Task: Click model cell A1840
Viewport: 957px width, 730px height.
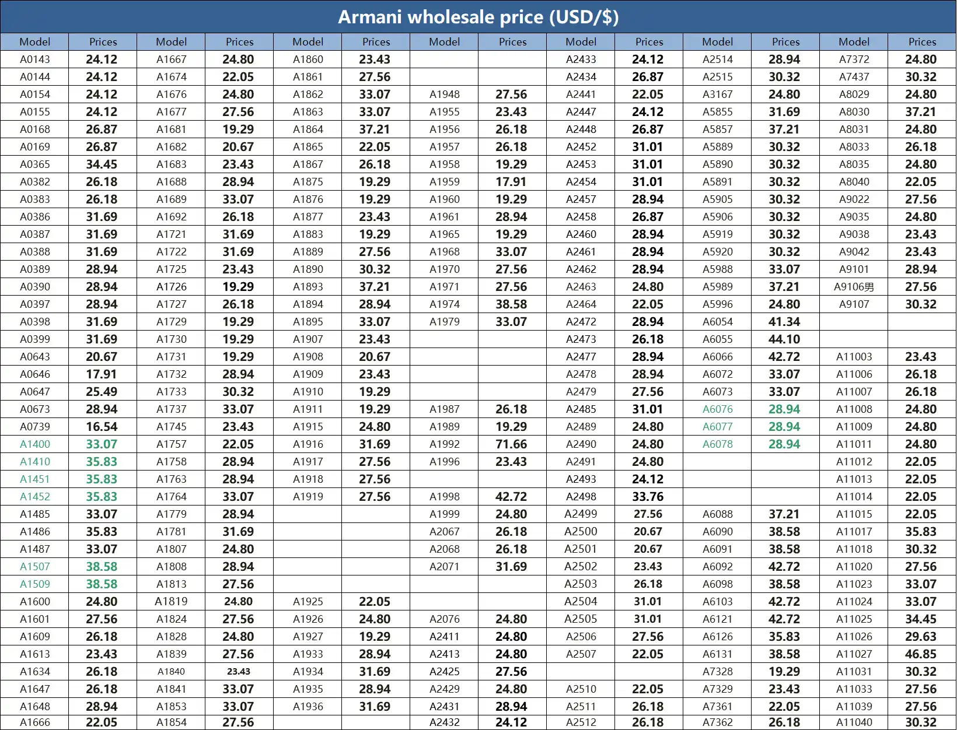Action: point(172,672)
